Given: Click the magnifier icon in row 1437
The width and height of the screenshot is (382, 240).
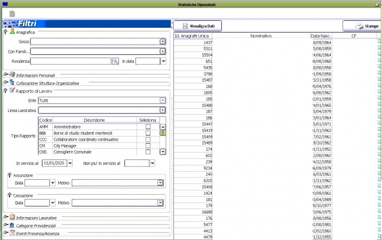Looking at the screenshot, I should coord(379,42).
